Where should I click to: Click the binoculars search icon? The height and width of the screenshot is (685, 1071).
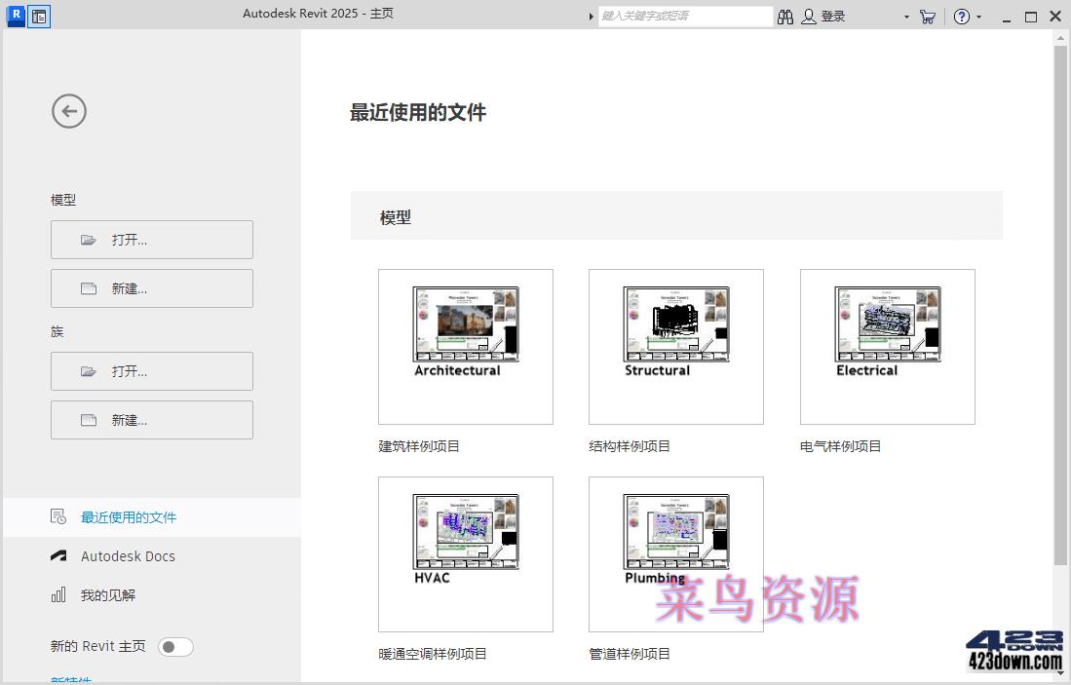coord(785,16)
